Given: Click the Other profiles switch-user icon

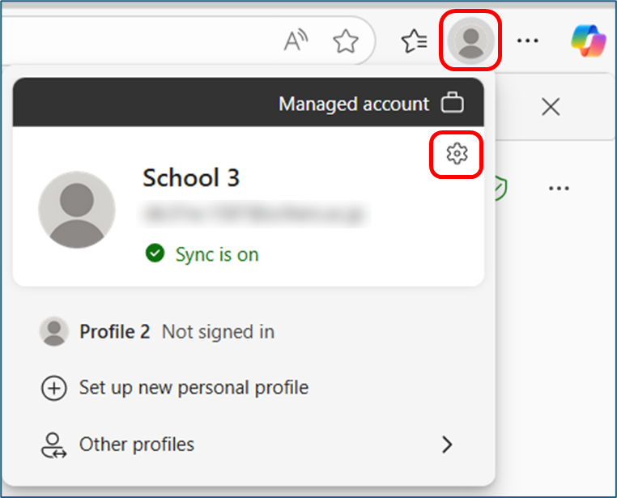Looking at the screenshot, I should pyautogui.click(x=53, y=445).
